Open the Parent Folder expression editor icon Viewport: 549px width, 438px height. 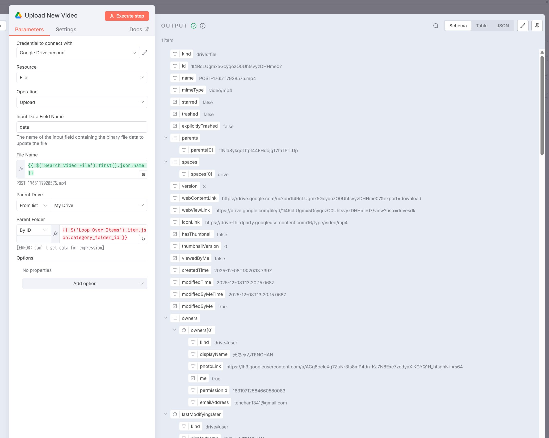(143, 239)
